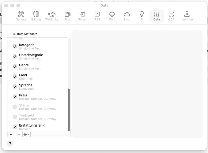Open the OCR settings pane
Image resolution: width=208 pixels, height=153 pixels.
pos(171,16)
